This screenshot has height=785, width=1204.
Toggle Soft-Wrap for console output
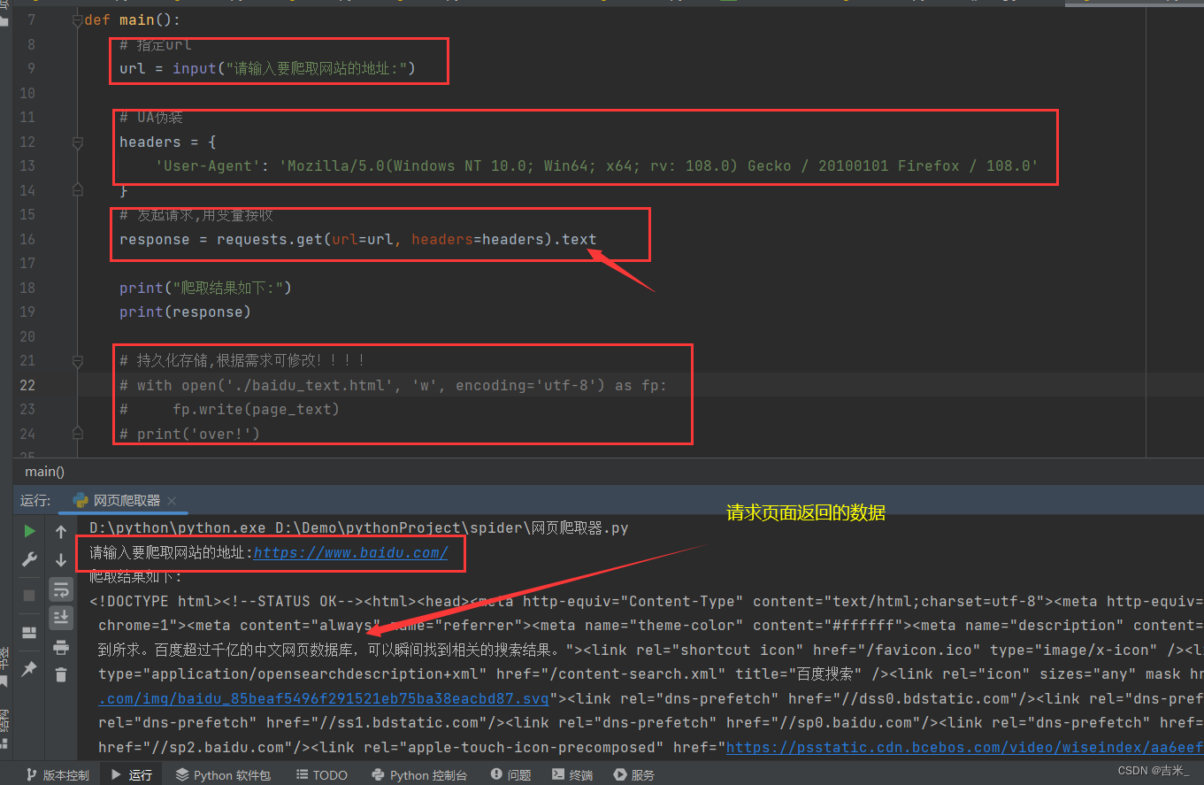pyautogui.click(x=61, y=589)
